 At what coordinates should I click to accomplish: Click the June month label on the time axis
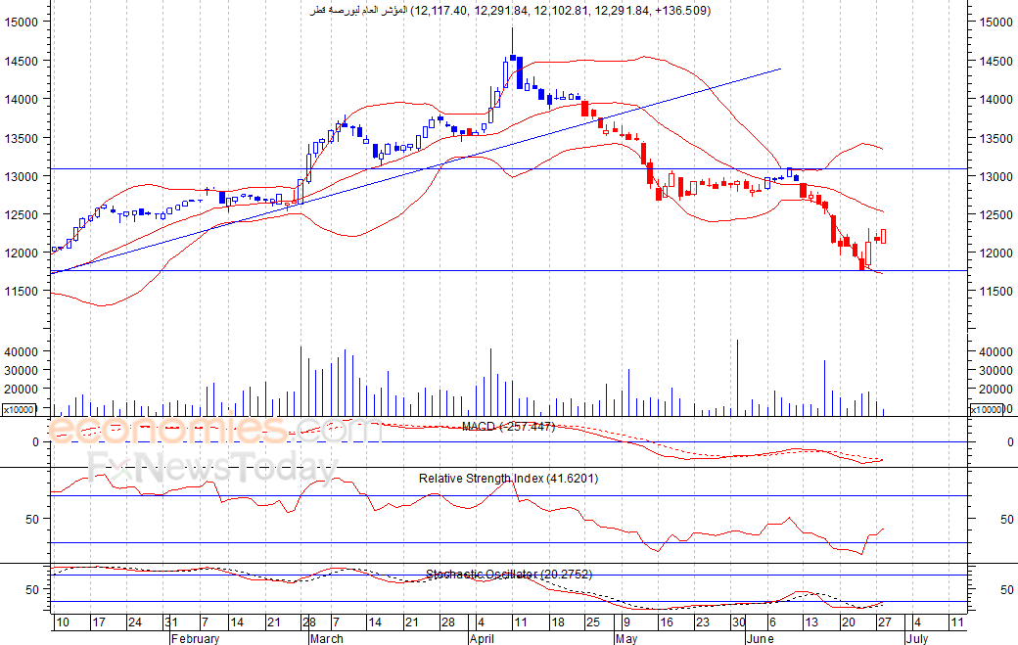pyautogui.click(x=760, y=638)
